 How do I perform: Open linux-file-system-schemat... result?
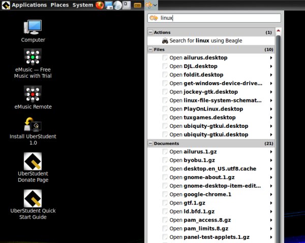tap(211, 100)
